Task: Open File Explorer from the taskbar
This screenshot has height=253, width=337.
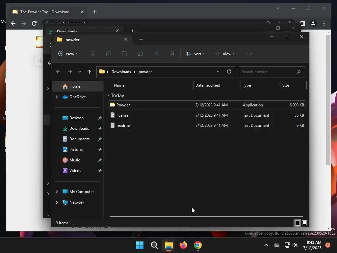Action: click(x=169, y=245)
